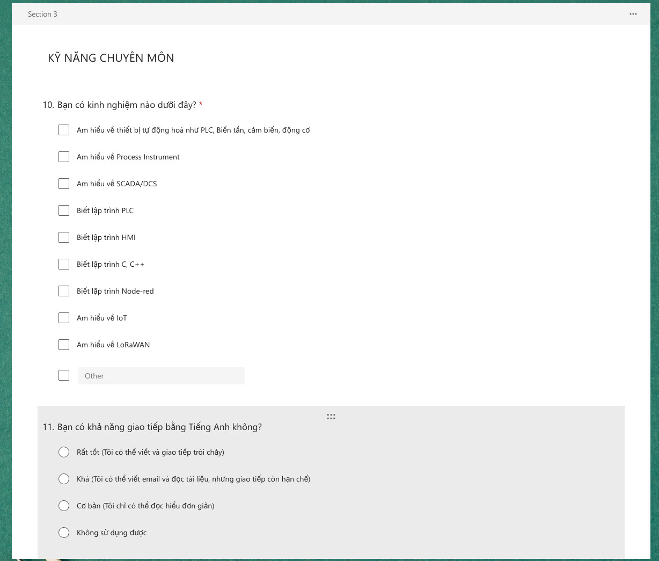Pick the 'Không sử dụng được' radio button
The width and height of the screenshot is (659, 561).
(x=64, y=533)
